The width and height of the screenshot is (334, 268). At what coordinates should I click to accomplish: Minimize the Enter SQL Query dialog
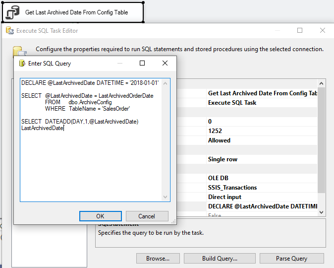[120, 63]
